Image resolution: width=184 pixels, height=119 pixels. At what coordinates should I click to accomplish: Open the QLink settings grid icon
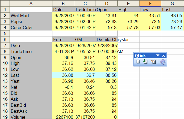point(138,62)
